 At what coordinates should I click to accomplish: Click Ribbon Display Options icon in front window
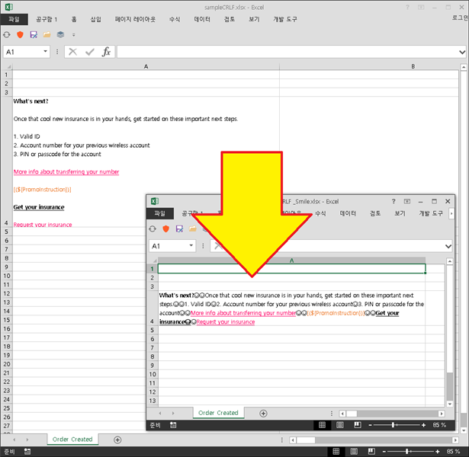coord(407,201)
